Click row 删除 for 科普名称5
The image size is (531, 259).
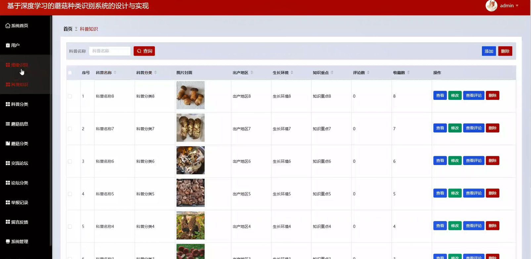click(492, 193)
